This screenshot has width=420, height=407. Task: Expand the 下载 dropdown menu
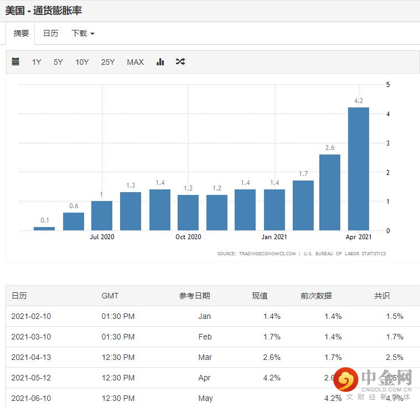pyautogui.click(x=82, y=33)
